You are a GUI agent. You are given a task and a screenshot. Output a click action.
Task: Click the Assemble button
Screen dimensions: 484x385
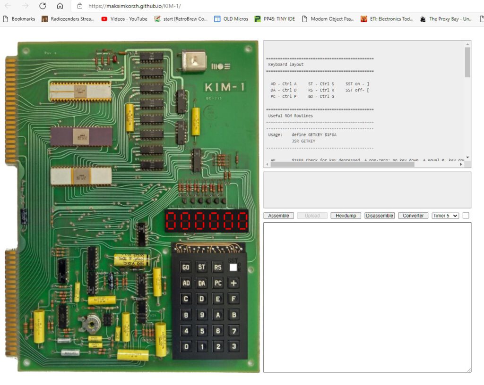(278, 216)
